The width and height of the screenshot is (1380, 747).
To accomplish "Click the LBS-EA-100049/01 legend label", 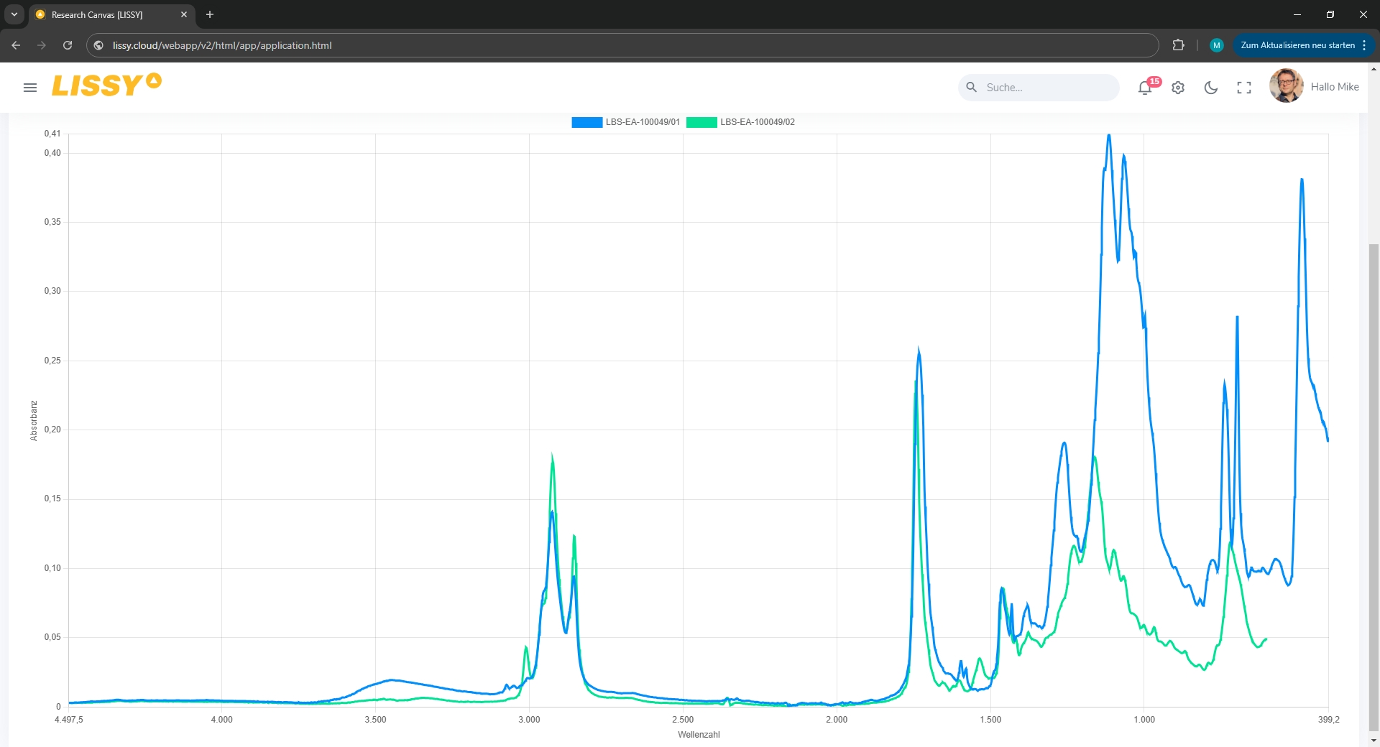I will click(643, 122).
